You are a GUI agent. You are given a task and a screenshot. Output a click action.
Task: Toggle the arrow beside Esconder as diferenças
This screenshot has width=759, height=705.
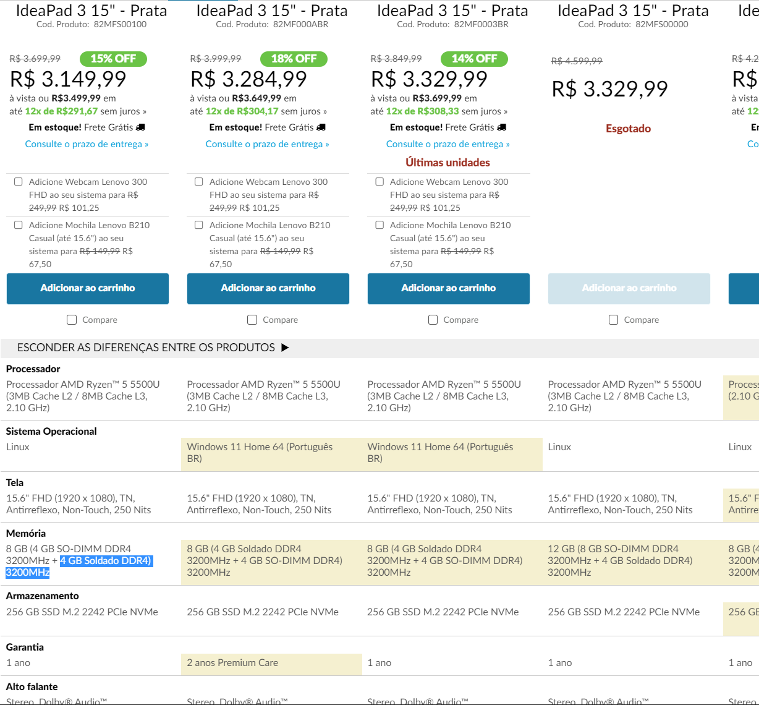(x=285, y=348)
